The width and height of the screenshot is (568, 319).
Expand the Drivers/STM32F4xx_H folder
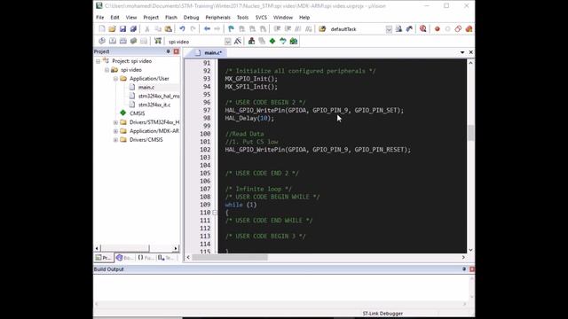(x=115, y=122)
